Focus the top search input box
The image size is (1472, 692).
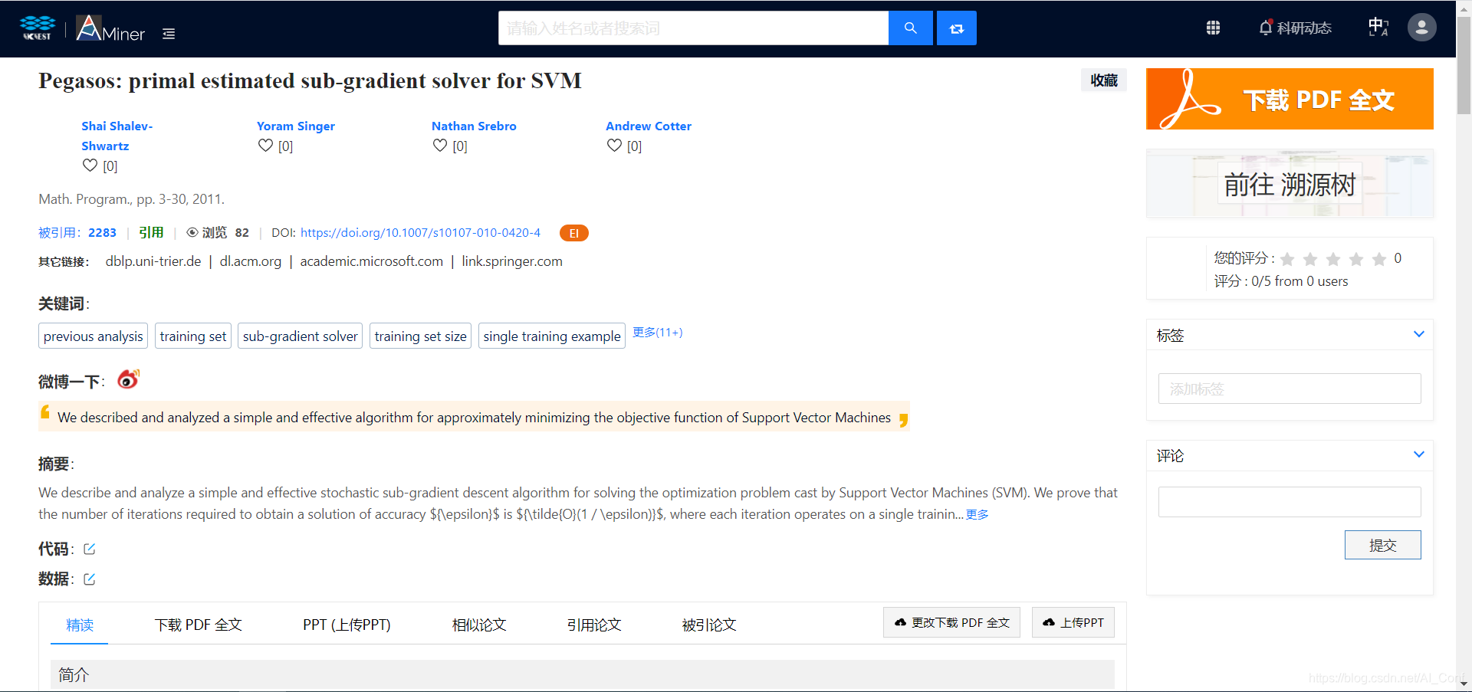click(x=693, y=28)
